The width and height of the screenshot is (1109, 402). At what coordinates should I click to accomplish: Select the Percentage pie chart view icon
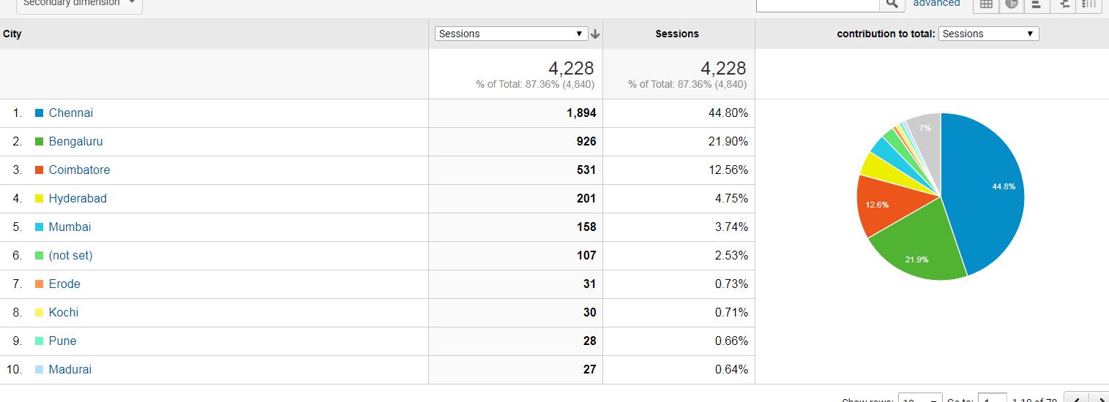point(1012,4)
